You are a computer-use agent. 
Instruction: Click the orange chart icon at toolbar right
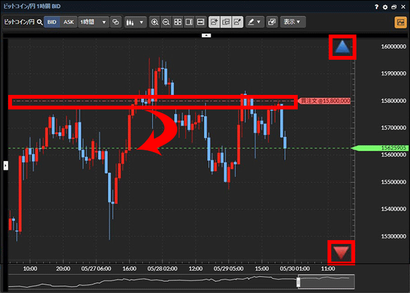tap(400, 22)
